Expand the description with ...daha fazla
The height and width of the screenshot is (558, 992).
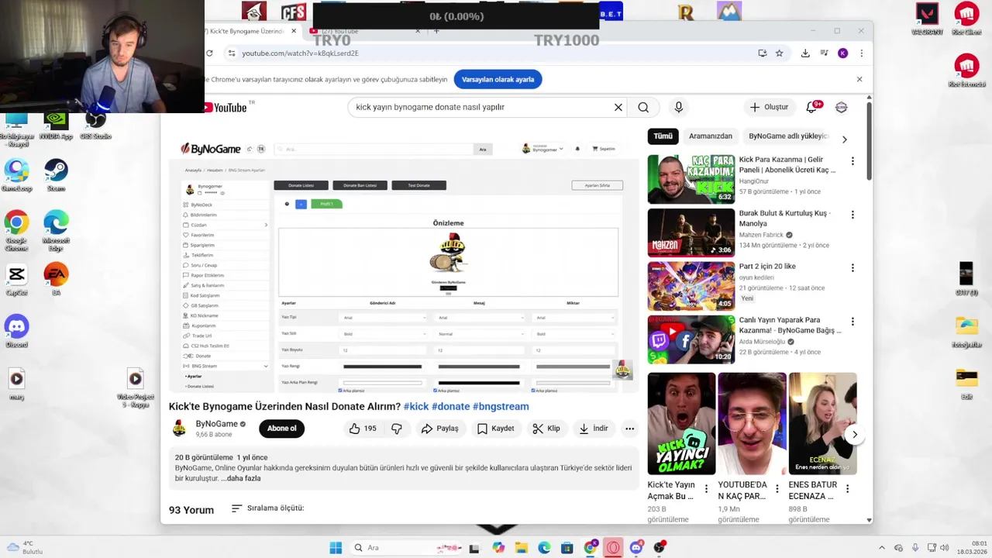click(x=241, y=479)
